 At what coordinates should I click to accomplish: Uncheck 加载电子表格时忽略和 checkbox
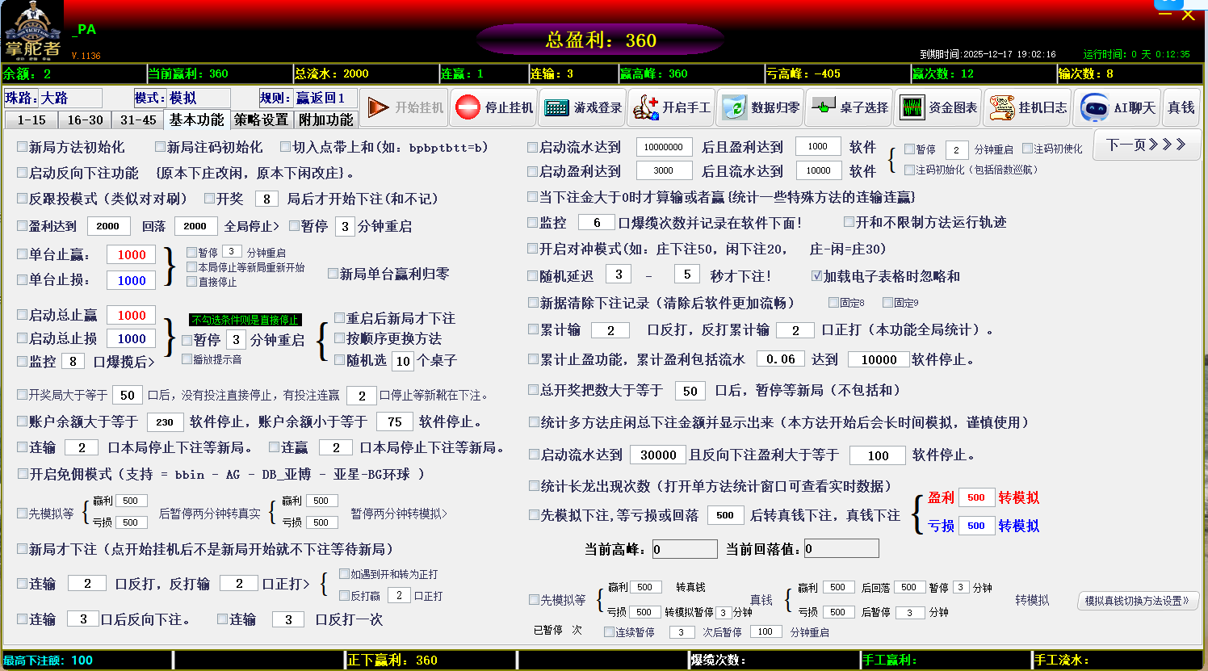[x=816, y=276]
